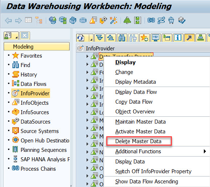Open the dropdown arrow beside the refresh icon
Screen dimensions: 210x187
tap(91, 38)
